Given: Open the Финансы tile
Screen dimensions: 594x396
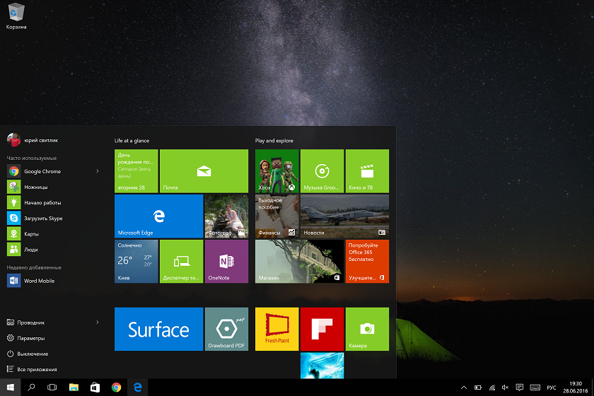Looking at the screenshot, I should pos(277,216).
